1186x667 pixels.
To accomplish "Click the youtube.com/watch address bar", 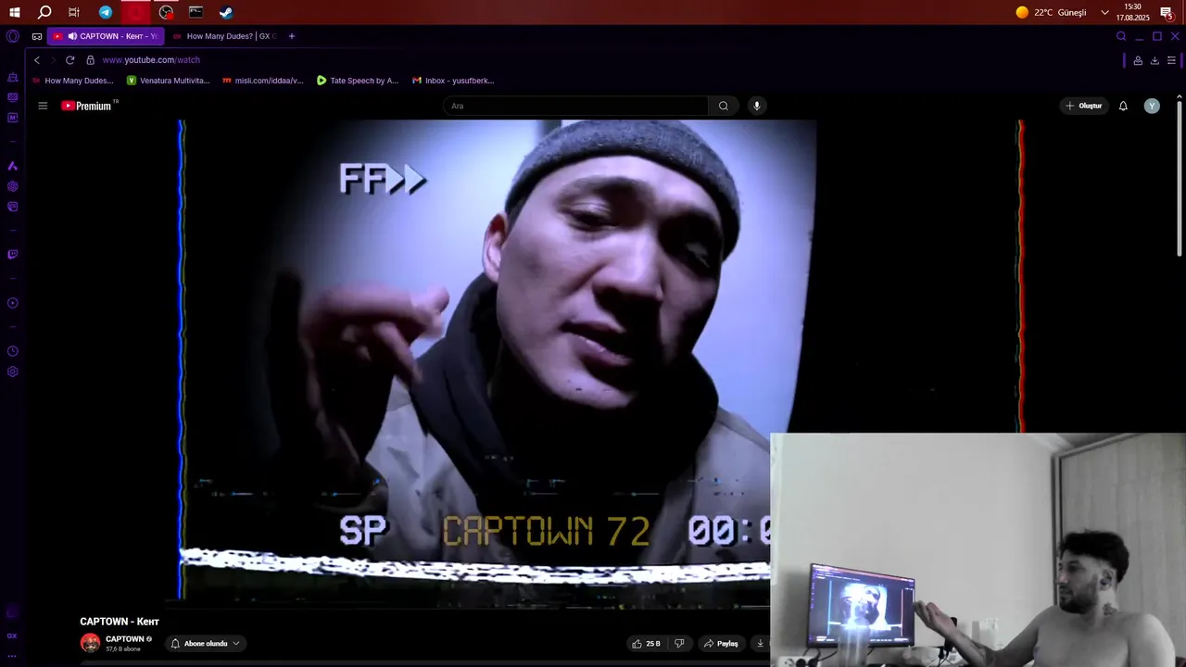I will pos(151,59).
